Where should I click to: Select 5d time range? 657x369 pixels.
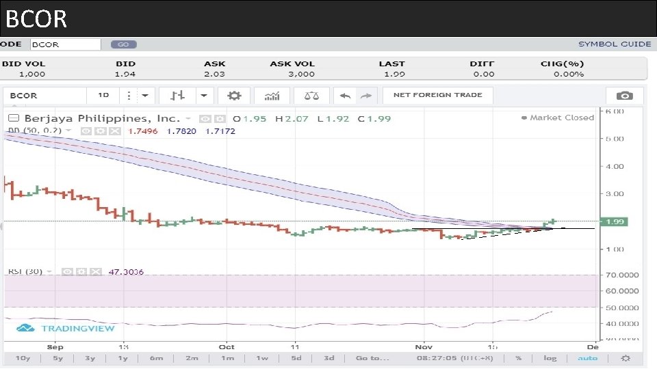pos(296,358)
